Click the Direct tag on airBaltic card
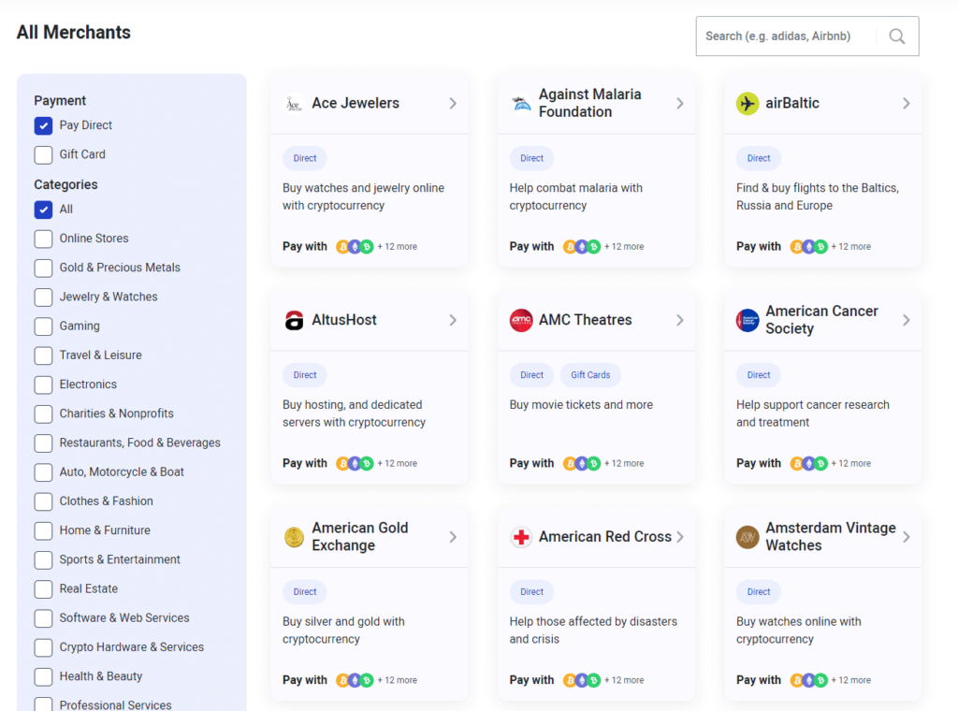Screen dimensions: 958x711 coord(759,159)
